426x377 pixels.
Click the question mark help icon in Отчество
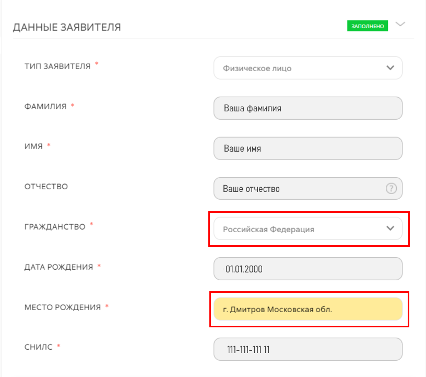(391, 188)
